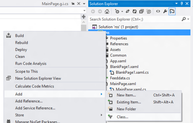The height and width of the screenshot is (123, 193).
Task: Click the Existing Item icon
Action: point(110,102)
